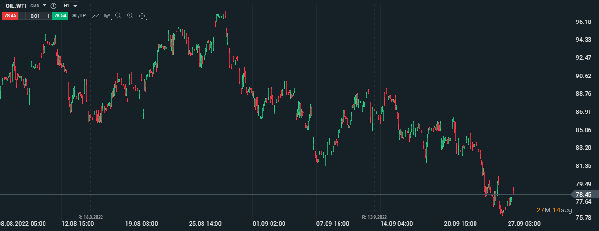Toggle the SL/TP option
The width and height of the screenshot is (599, 231).
pyautogui.click(x=79, y=16)
